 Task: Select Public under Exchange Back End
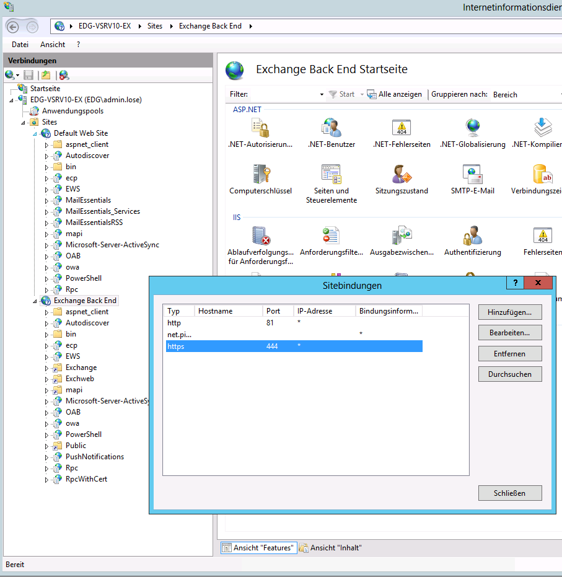[x=76, y=446]
